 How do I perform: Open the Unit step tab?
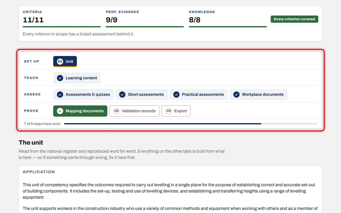coord(65,61)
